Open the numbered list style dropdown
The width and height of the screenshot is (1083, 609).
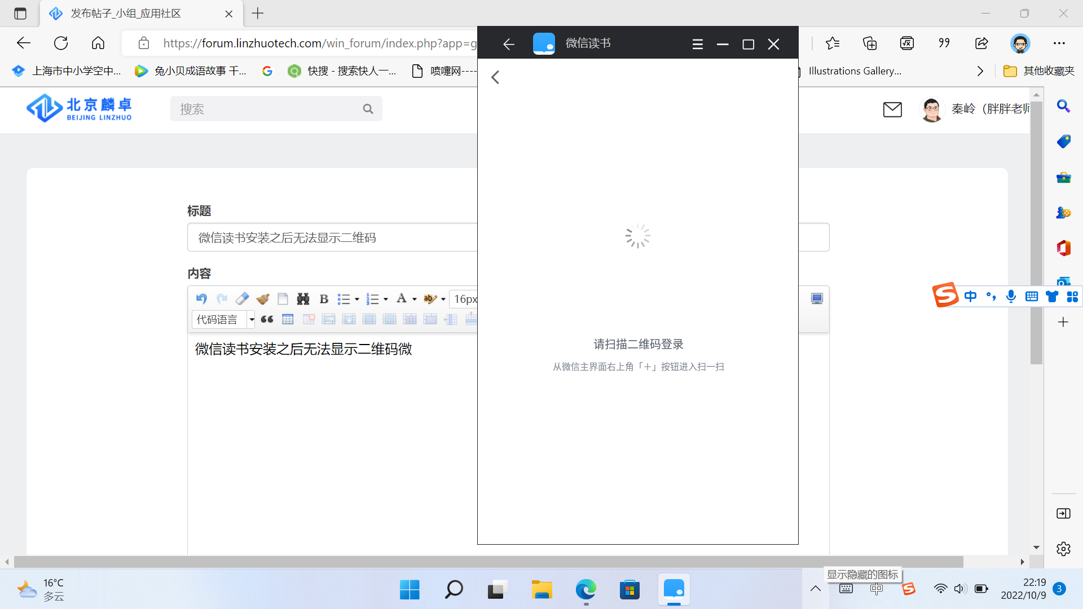click(385, 299)
